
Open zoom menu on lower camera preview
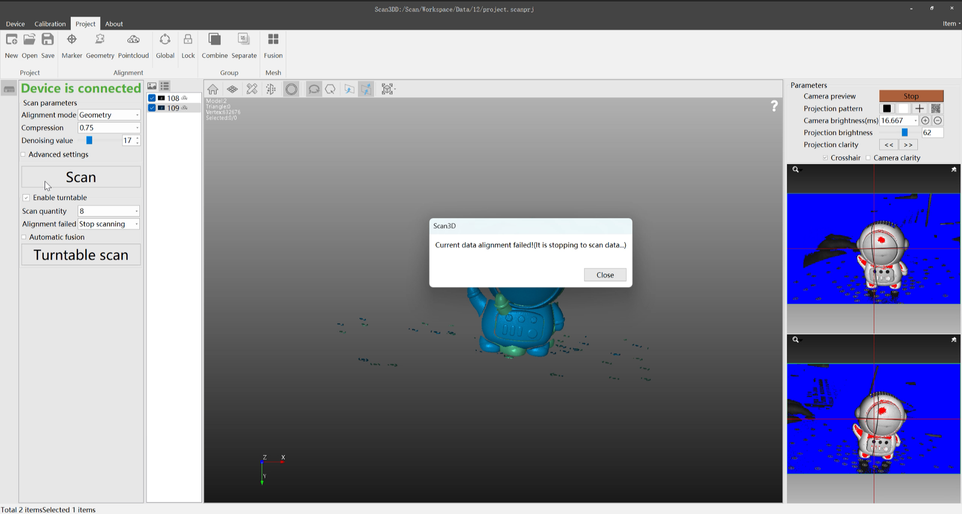(797, 340)
